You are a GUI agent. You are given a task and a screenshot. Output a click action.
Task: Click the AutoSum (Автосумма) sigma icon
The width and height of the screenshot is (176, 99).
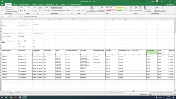145,7
